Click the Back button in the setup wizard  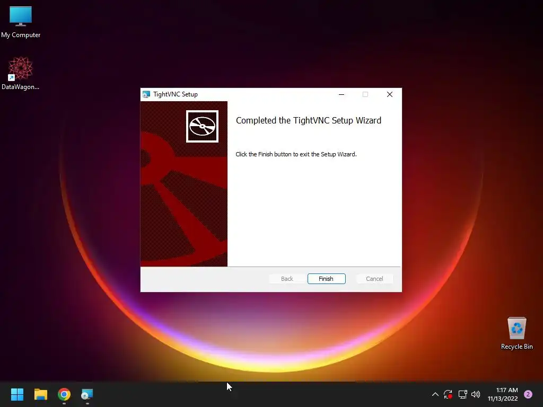[287, 279]
